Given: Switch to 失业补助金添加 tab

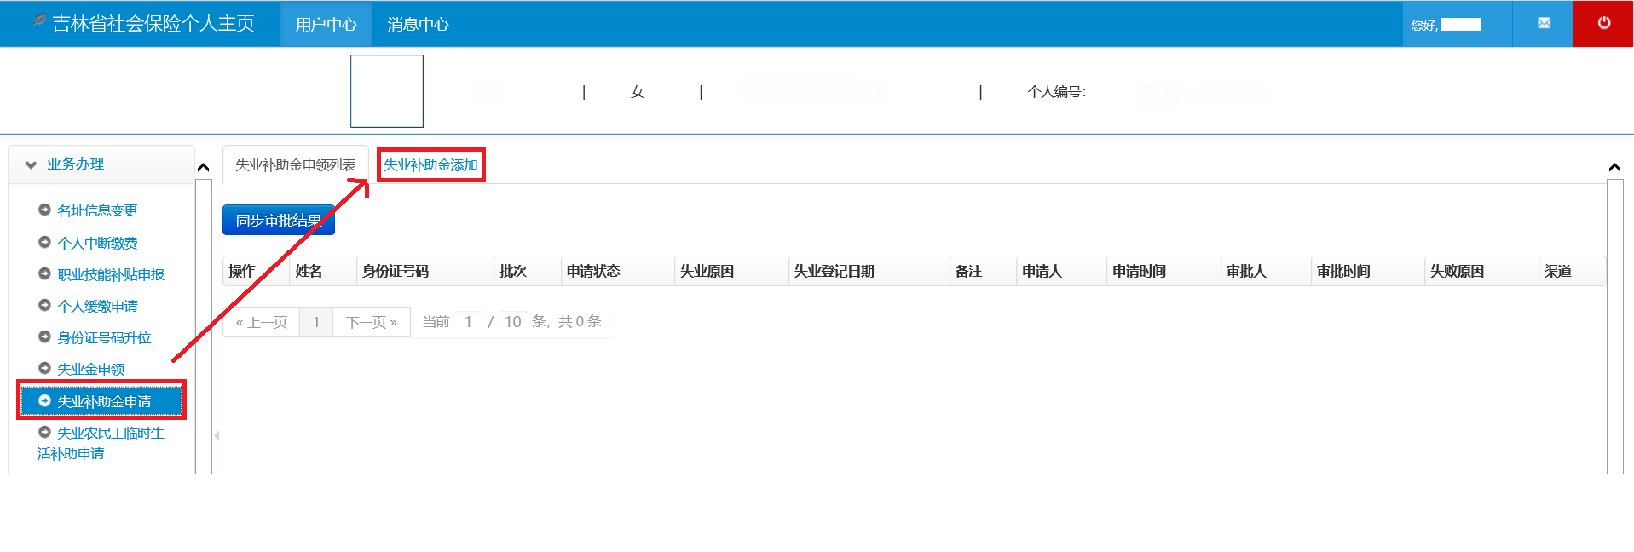Looking at the screenshot, I should 430,164.
